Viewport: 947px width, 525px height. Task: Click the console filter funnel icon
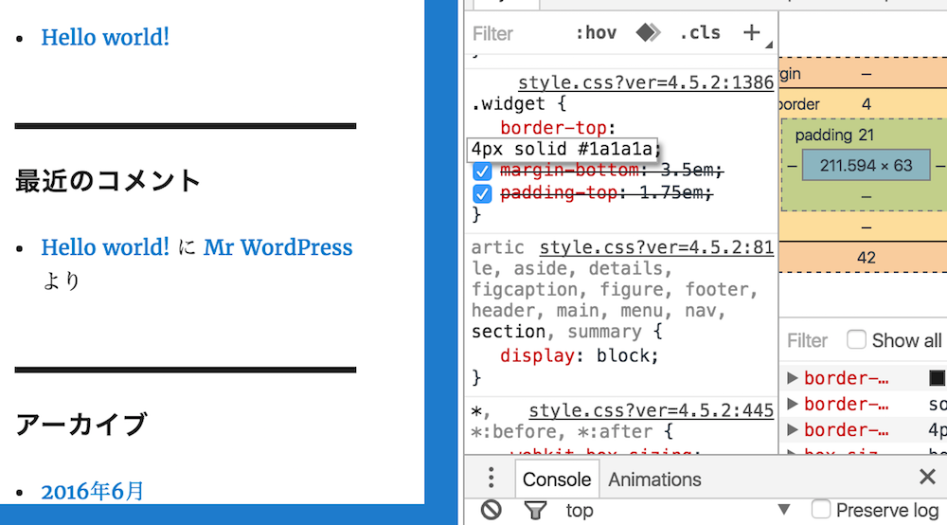coord(535,511)
